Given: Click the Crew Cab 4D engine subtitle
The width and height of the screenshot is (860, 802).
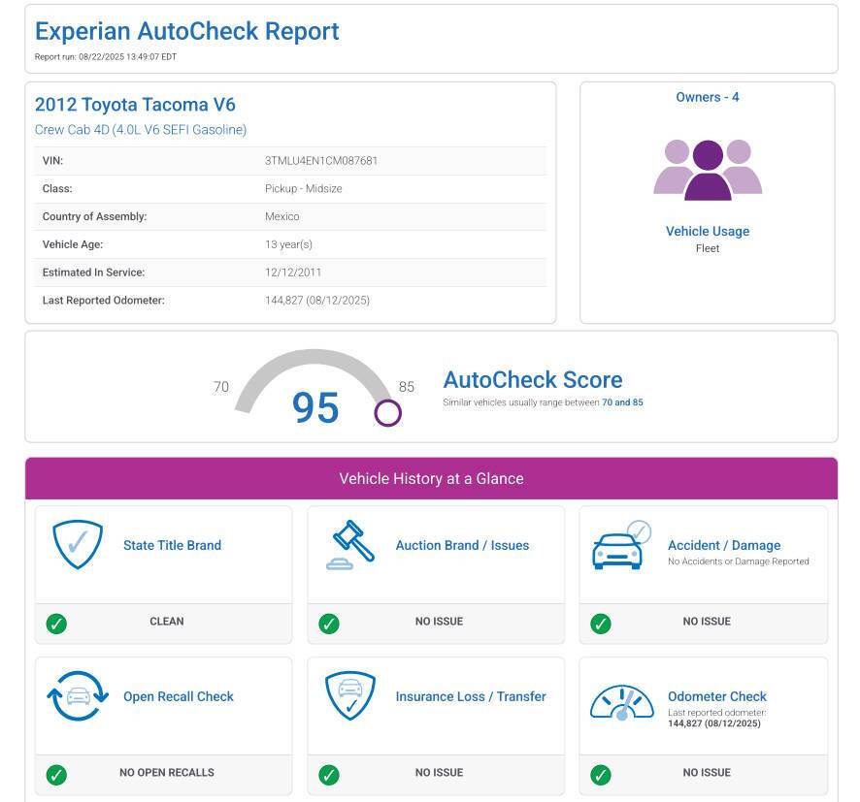Looking at the screenshot, I should point(141,130).
